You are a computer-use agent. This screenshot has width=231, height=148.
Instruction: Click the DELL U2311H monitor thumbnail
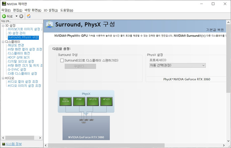[x=66, y=101]
